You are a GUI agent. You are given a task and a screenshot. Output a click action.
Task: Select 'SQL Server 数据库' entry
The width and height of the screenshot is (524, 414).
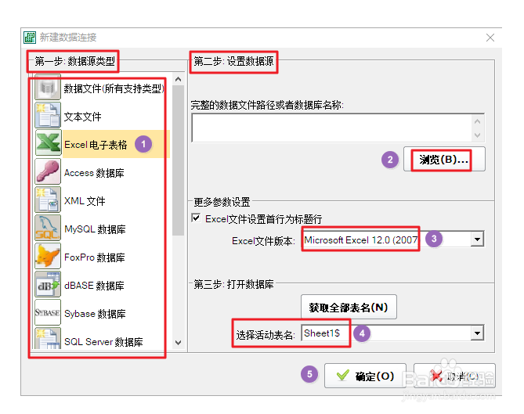(x=103, y=341)
